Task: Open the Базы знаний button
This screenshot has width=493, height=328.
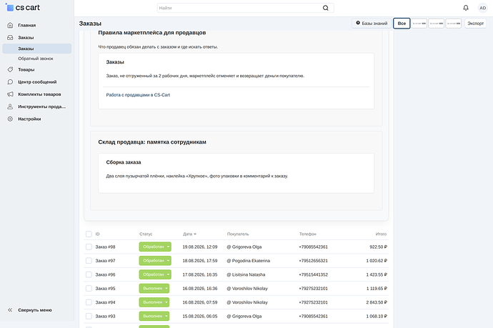Action: [372, 24]
